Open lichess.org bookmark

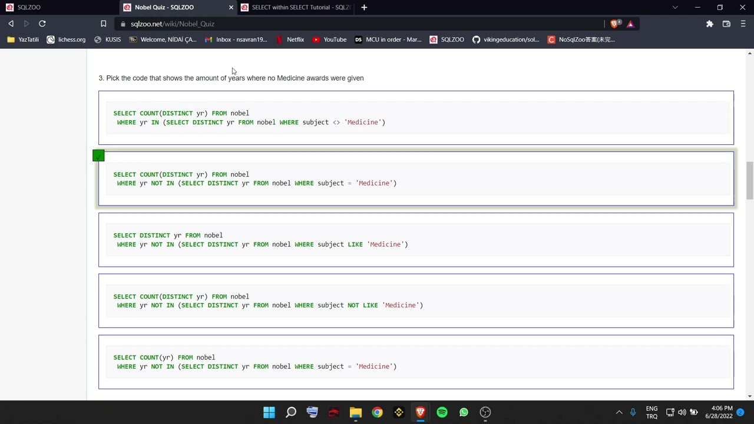coord(66,39)
